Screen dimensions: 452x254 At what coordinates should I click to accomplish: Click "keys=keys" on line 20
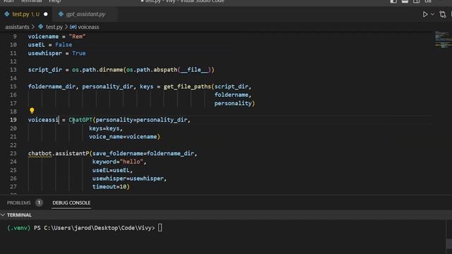(x=104, y=128)
